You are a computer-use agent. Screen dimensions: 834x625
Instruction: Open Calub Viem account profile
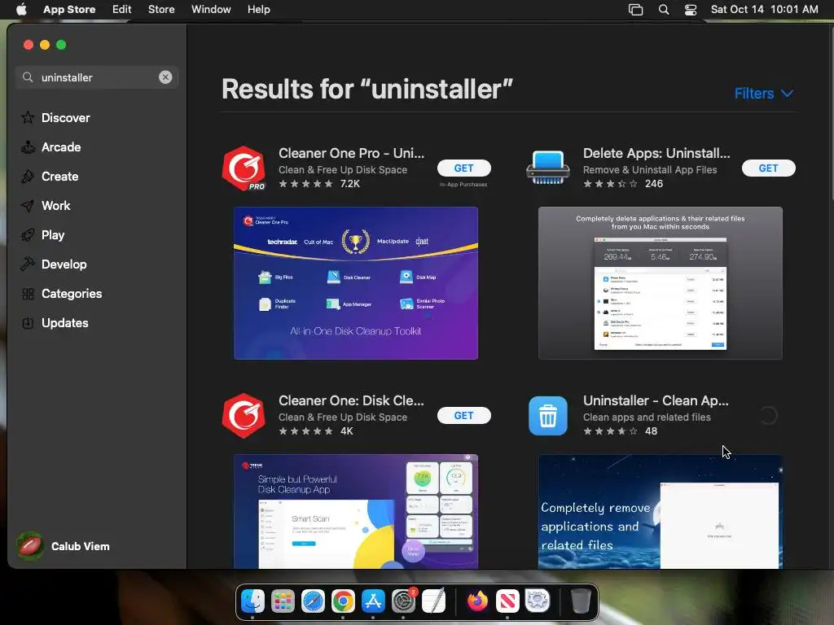point(64,546)
